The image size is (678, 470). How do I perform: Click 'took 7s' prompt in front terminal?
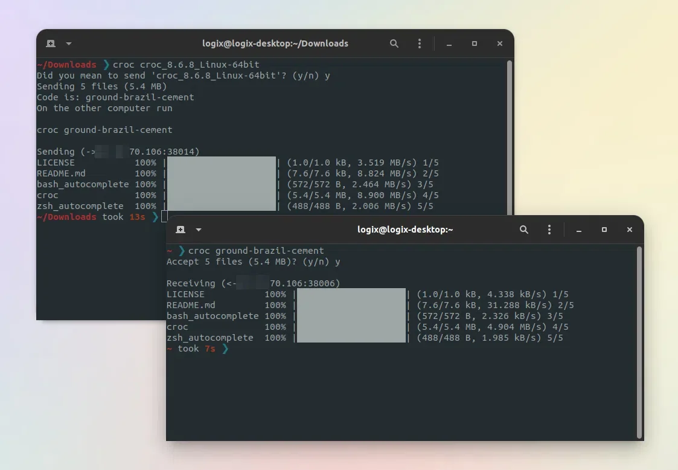click(x=197, y=349)
